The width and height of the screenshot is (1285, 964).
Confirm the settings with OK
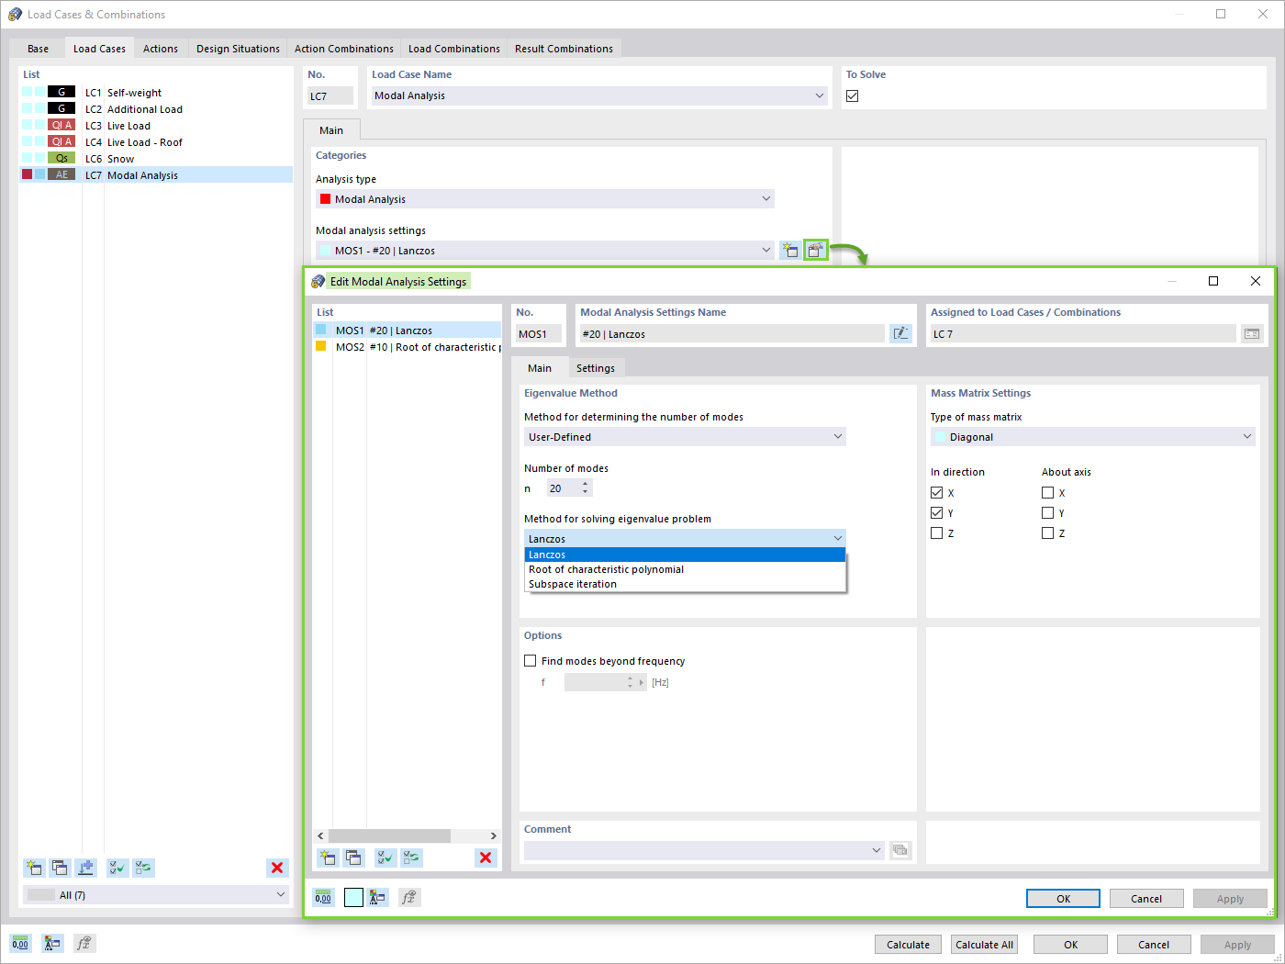(1062, 898)
